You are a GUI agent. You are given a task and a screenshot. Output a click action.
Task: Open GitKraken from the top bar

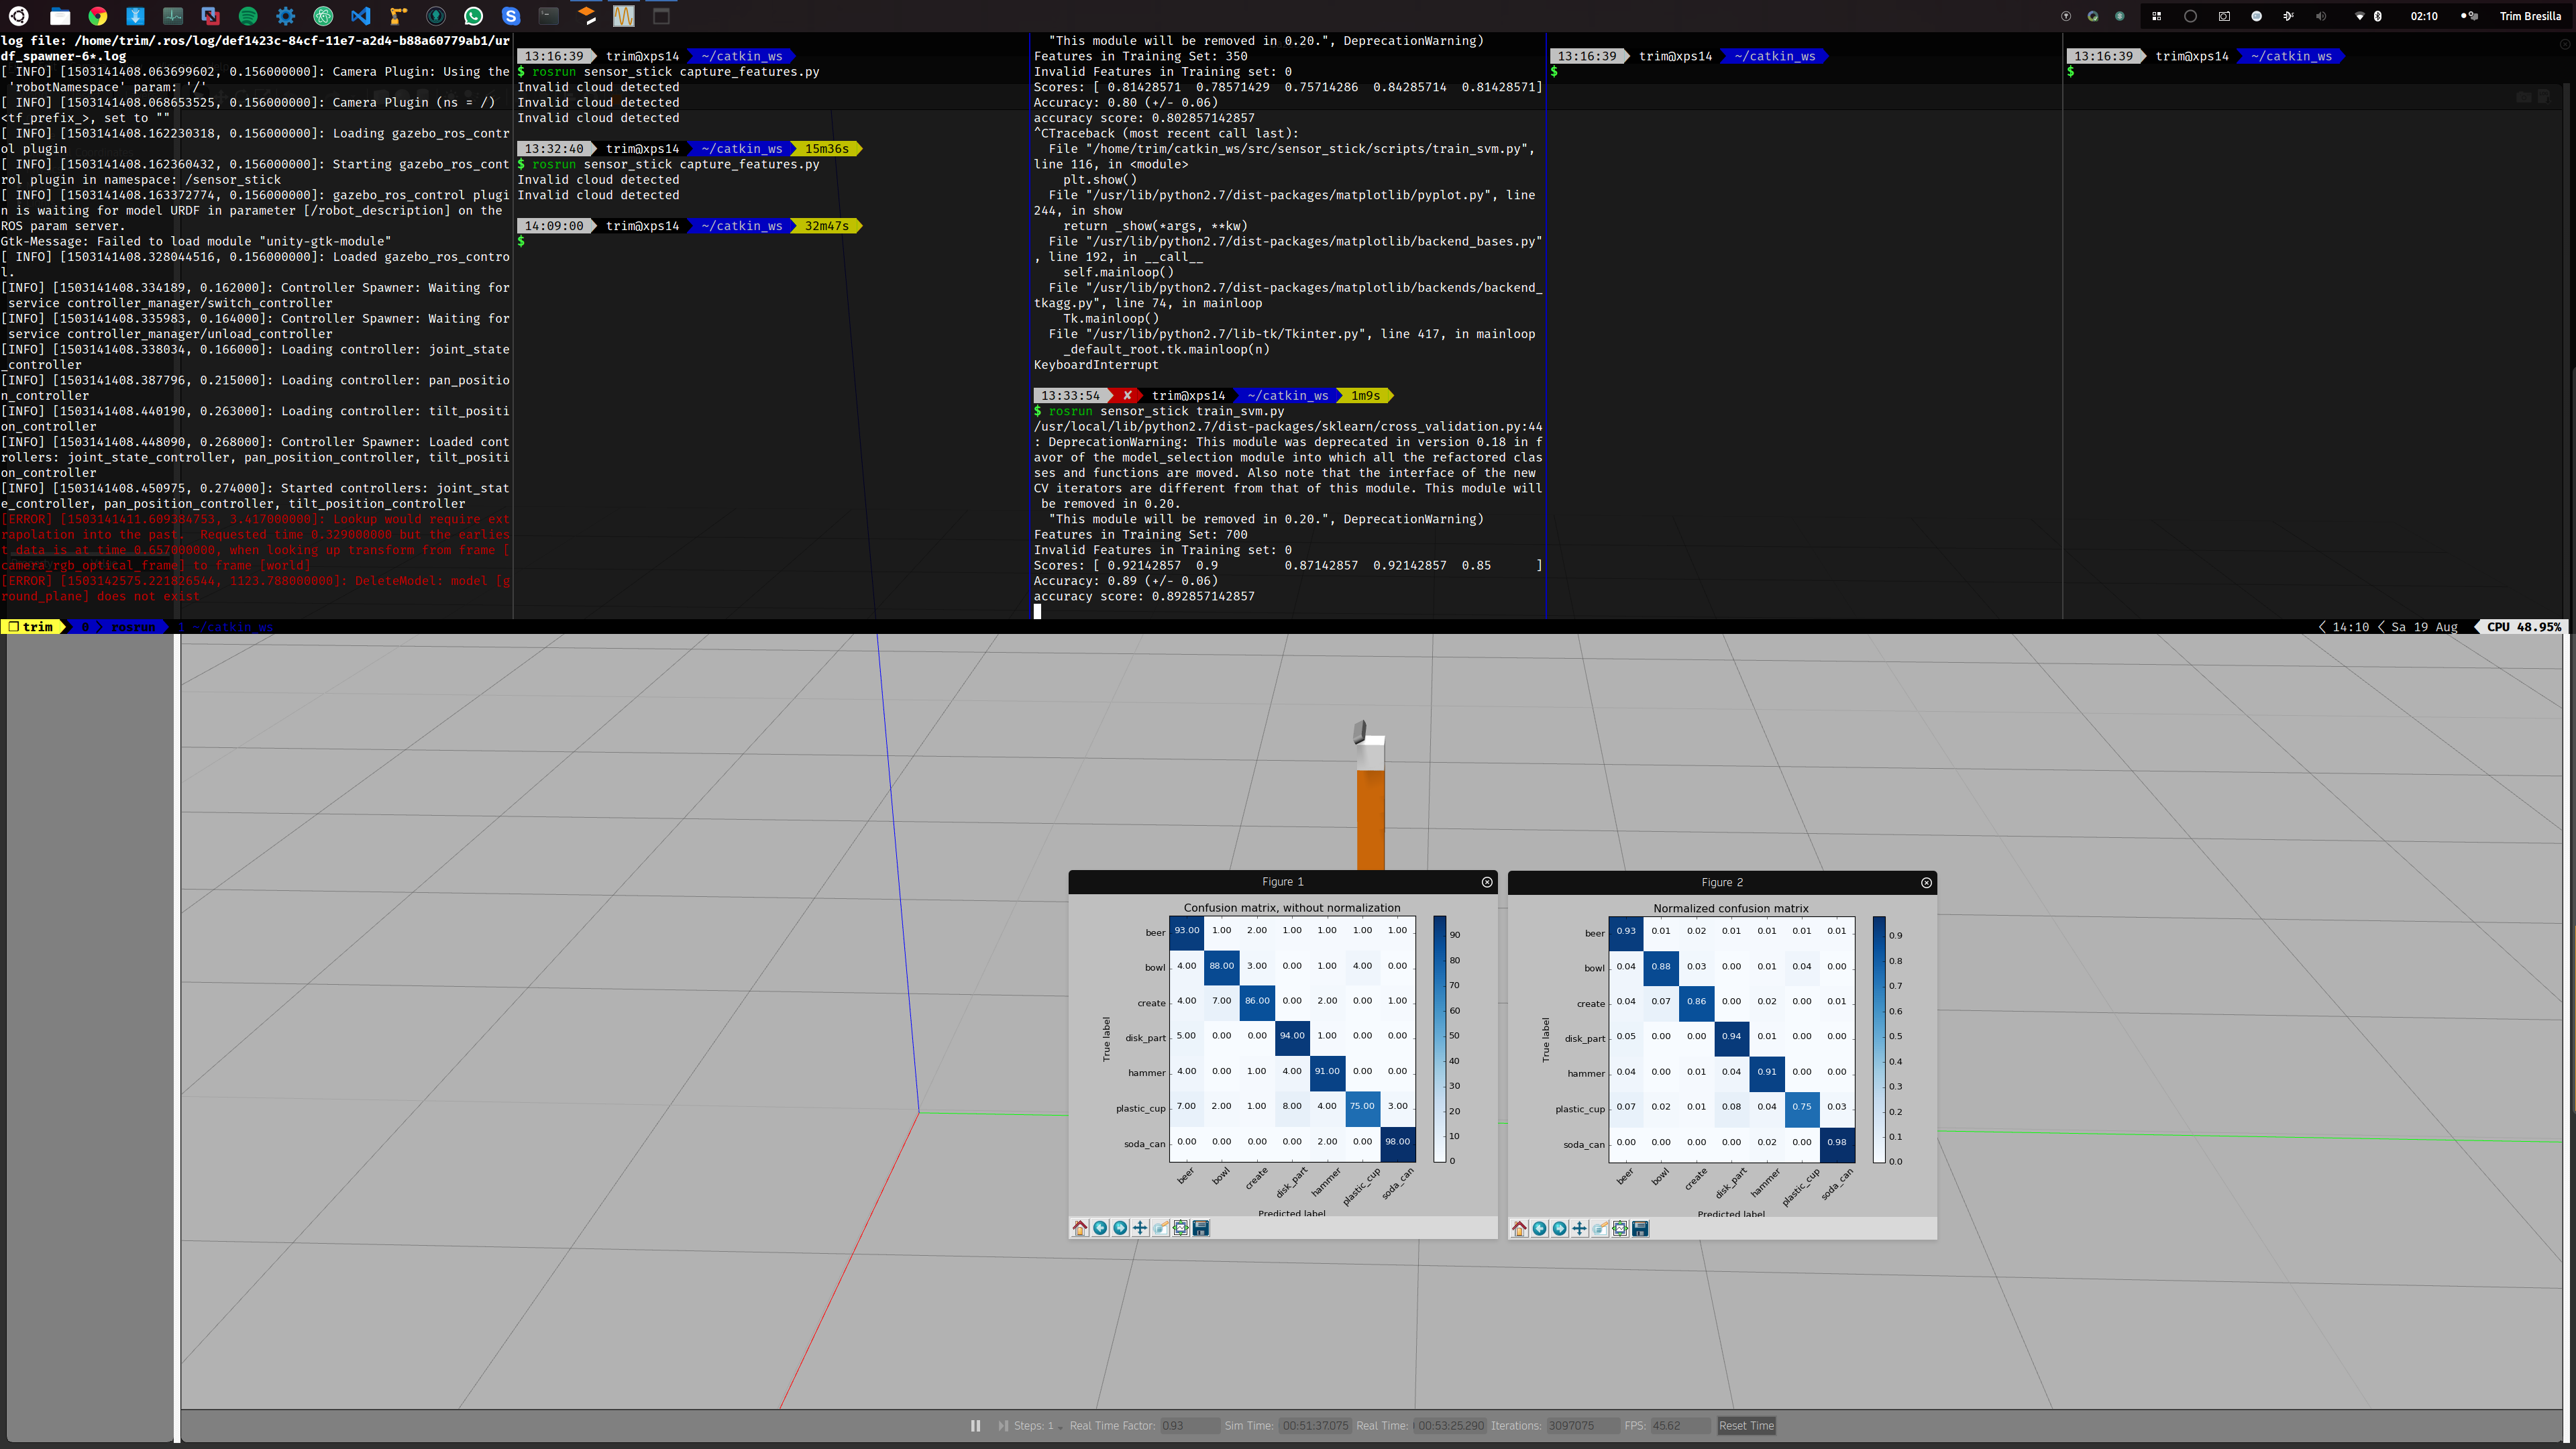(436, 16)
